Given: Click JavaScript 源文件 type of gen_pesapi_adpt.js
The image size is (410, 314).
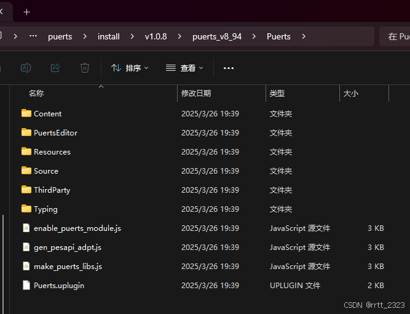Looking at the screenshot, I should [x=300, y=248].
